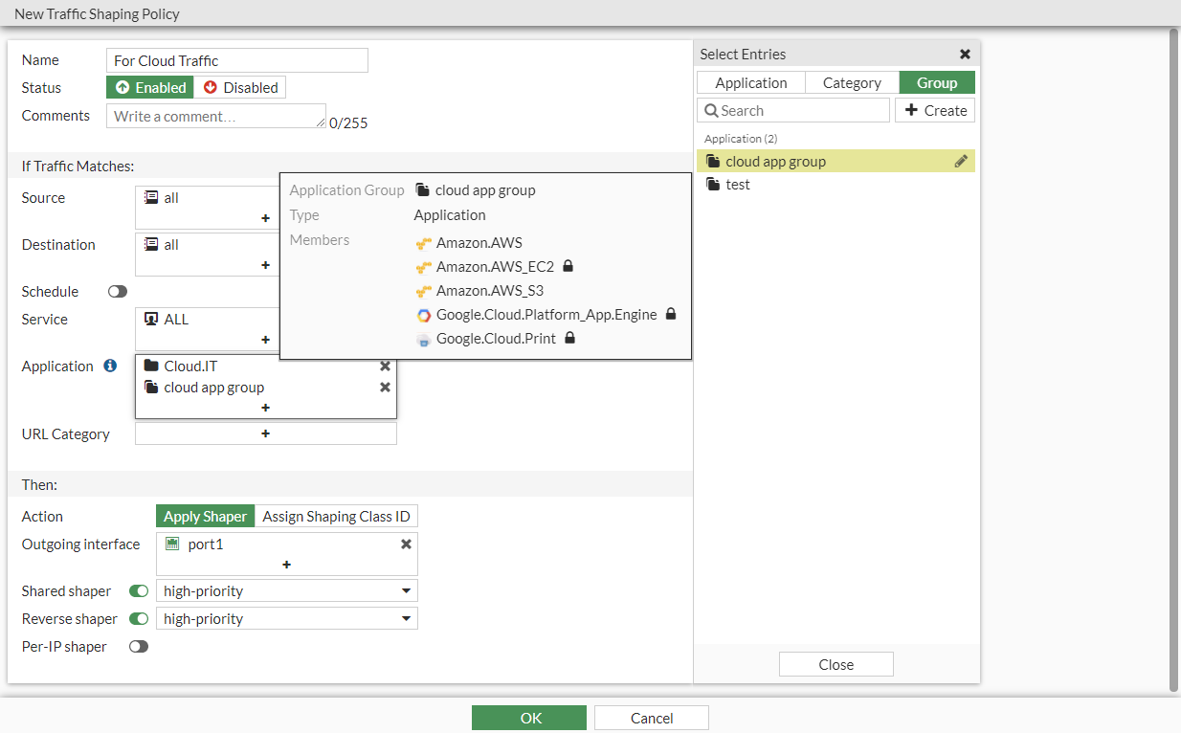
Task: Disable the Shared shaper toggle
Action: click(x=138, y=590)
